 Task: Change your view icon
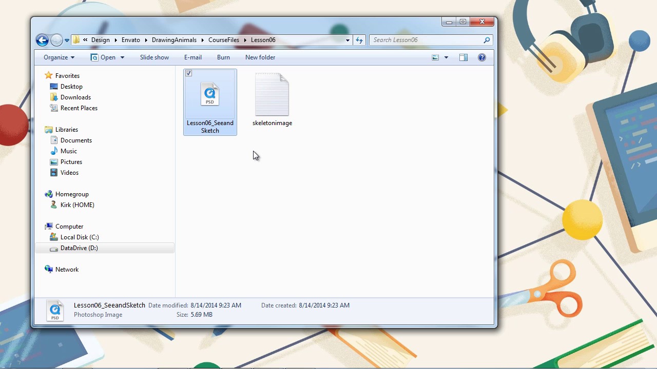(435, 57)
